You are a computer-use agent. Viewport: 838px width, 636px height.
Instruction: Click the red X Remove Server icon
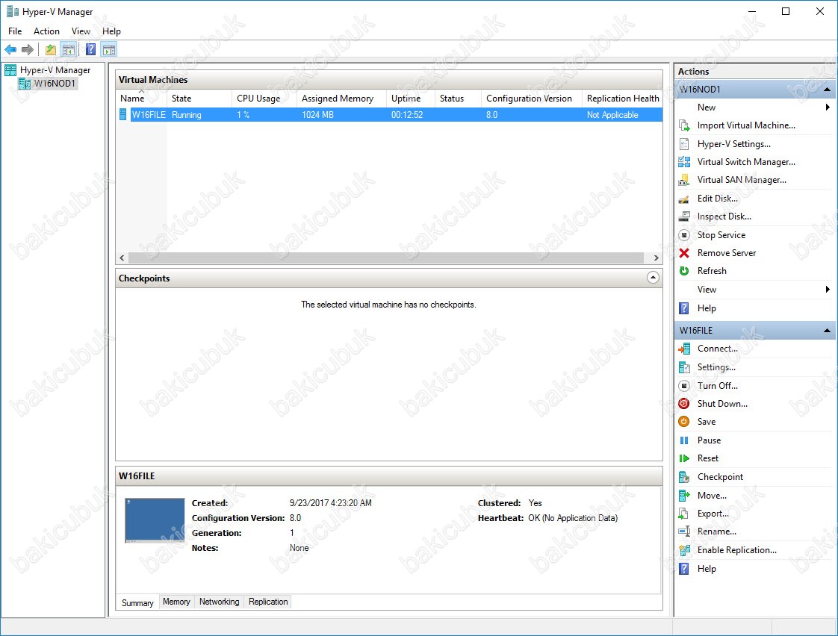coord(684,253)
